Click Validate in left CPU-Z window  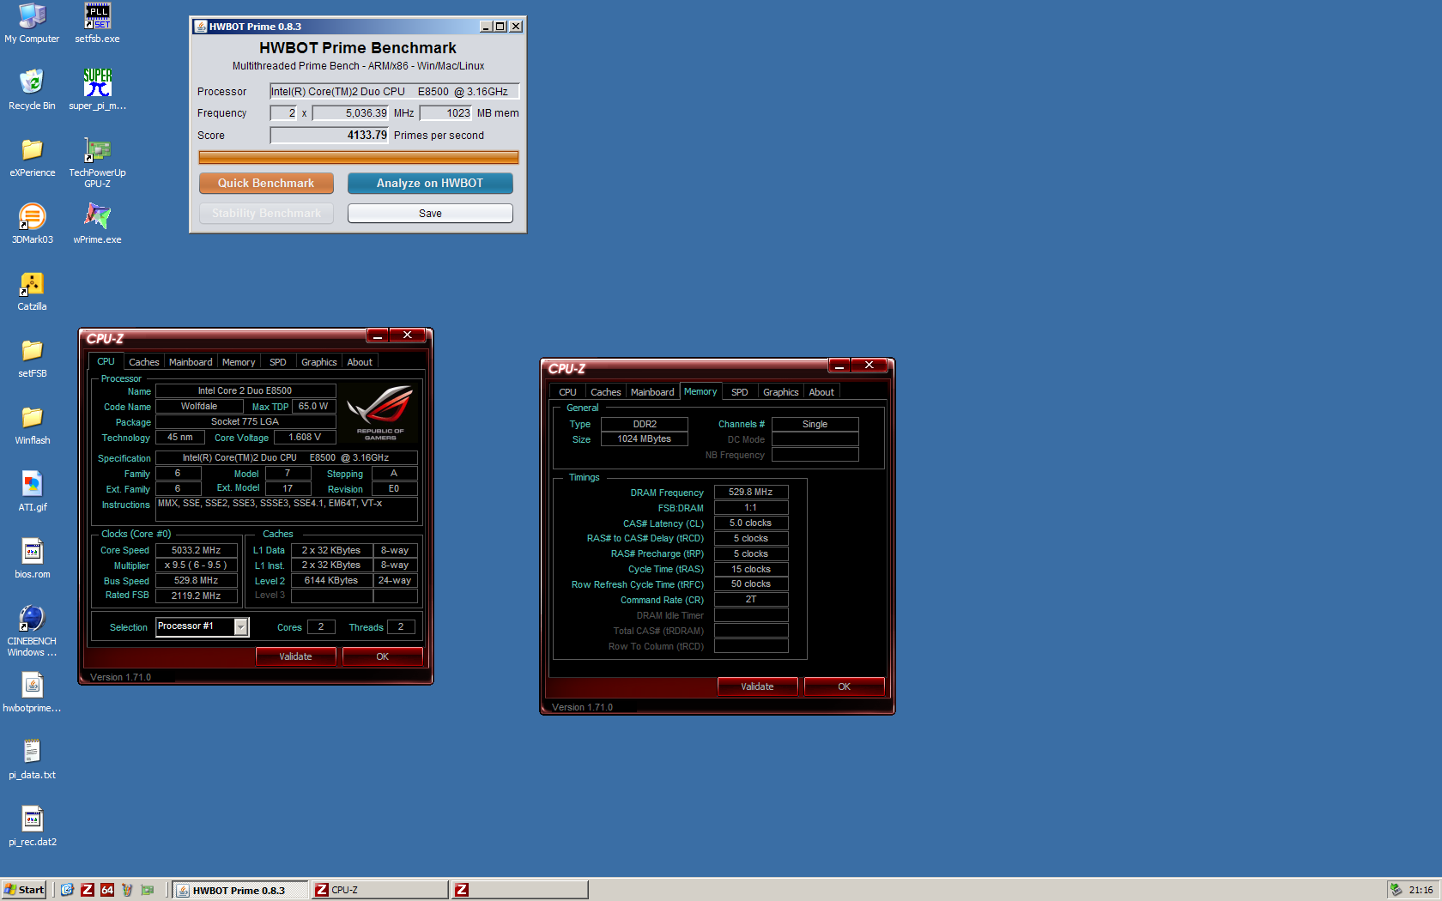click(x=295, y=656)
